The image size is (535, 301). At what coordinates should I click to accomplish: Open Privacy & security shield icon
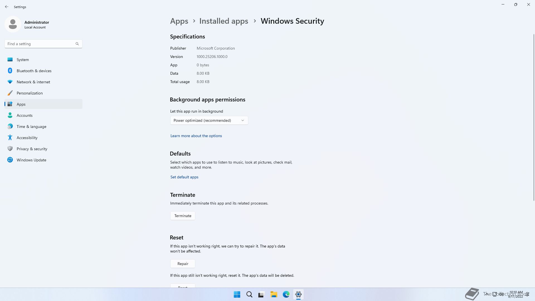[x=10, y=149]
